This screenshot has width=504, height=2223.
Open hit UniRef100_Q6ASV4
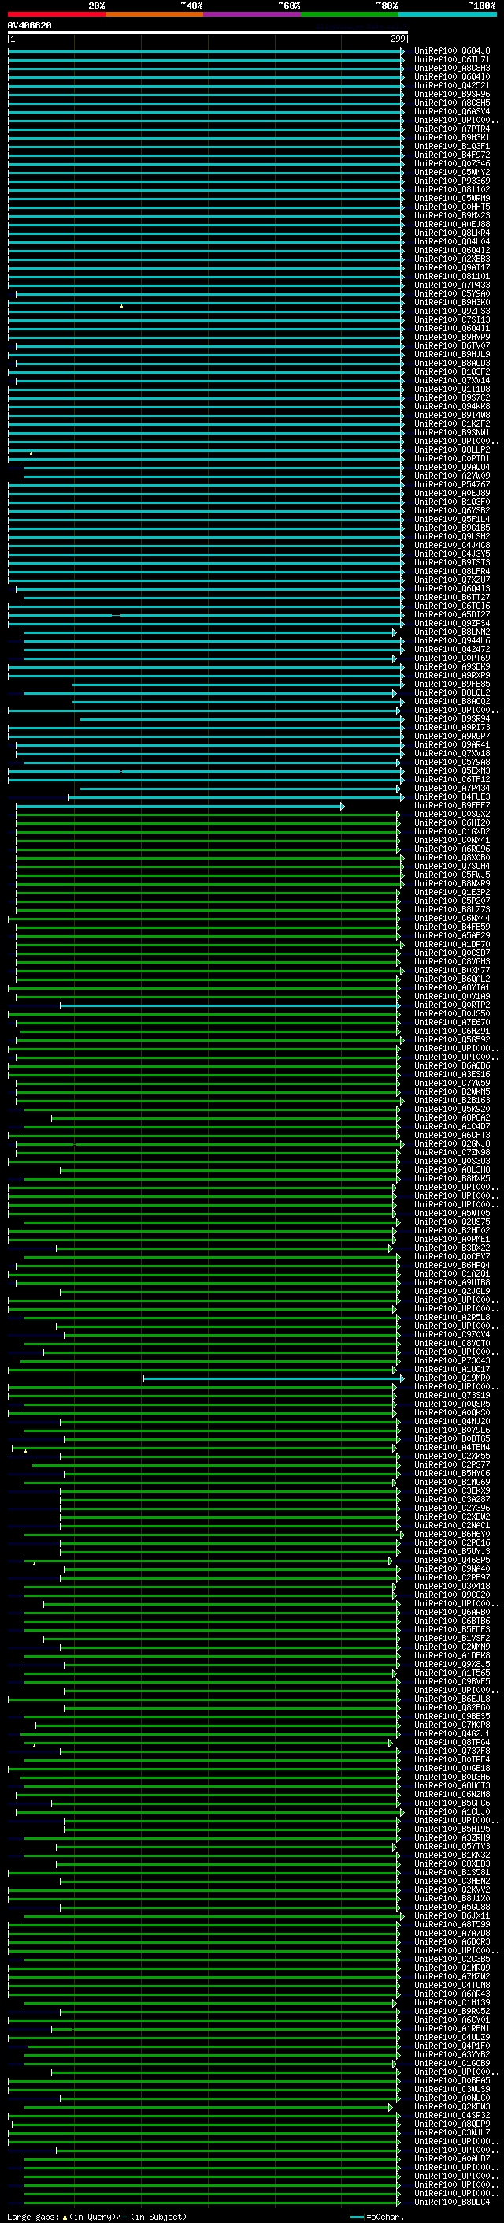pyautogui.click(x=452, y=111)
